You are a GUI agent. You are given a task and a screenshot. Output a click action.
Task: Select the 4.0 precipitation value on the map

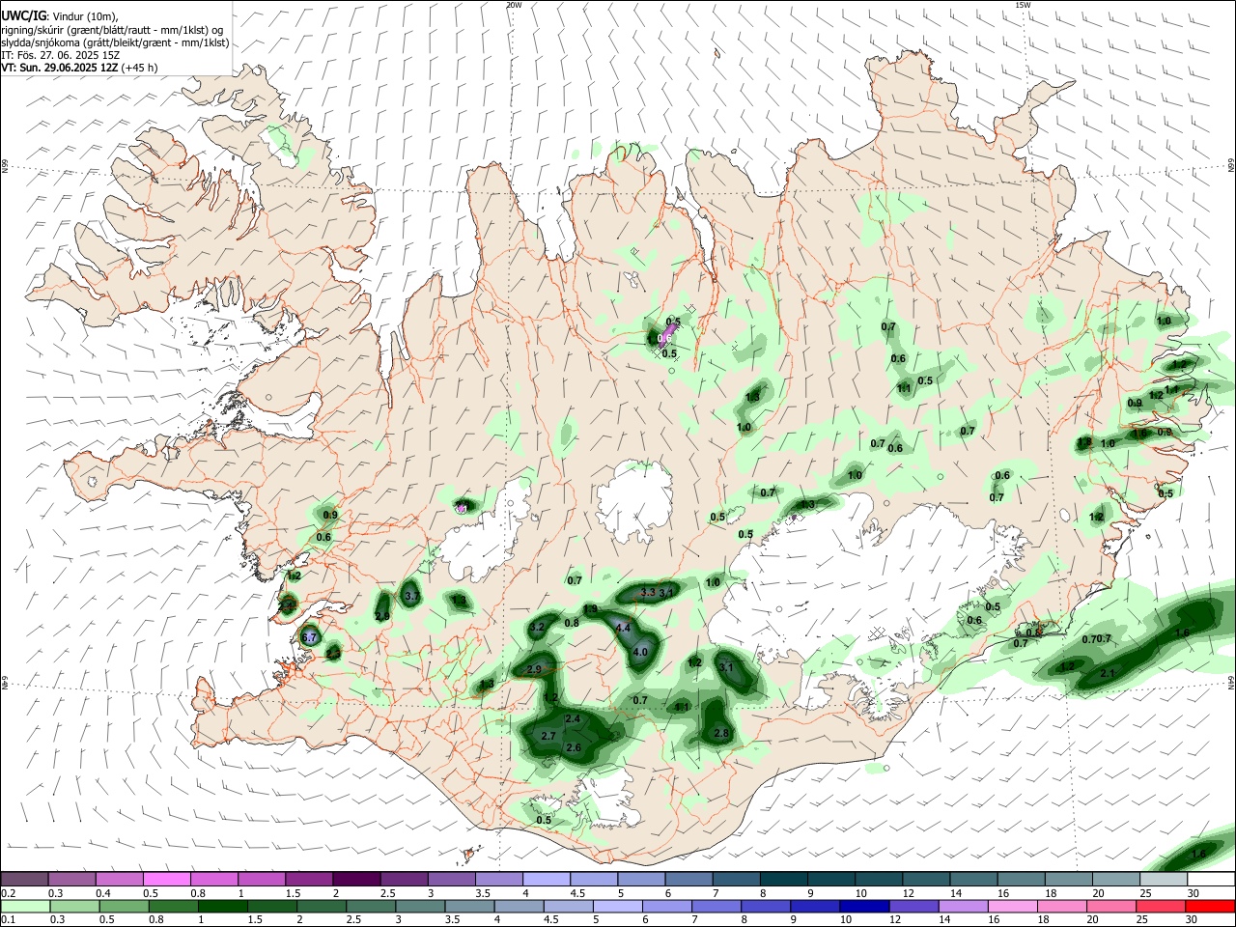pyautogui.click(x=640, y=652)
